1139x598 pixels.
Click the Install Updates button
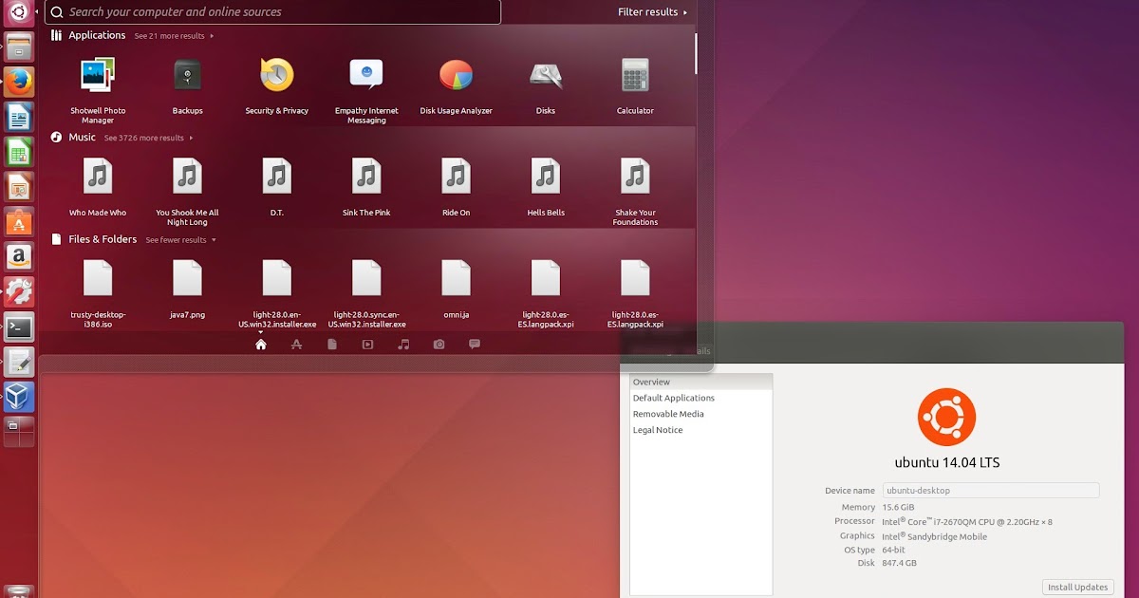pos(1077,587)
